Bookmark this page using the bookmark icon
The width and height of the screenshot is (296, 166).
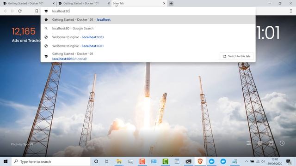click(37, 11)
